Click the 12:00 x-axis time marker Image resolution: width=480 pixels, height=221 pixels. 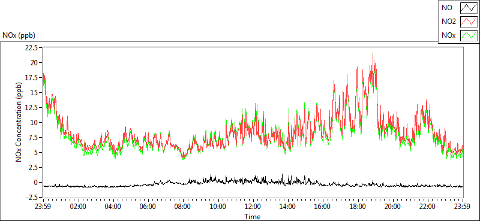click(253, 206)
